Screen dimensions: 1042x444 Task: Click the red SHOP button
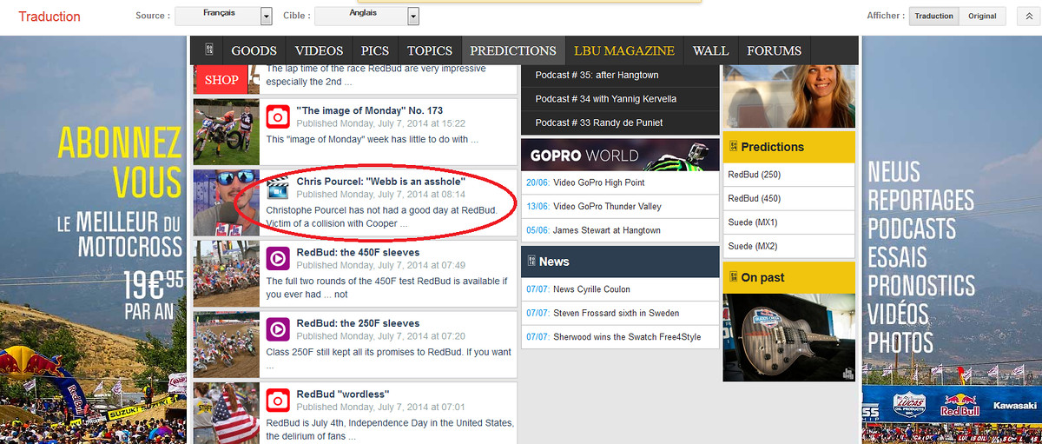point(221,79)
